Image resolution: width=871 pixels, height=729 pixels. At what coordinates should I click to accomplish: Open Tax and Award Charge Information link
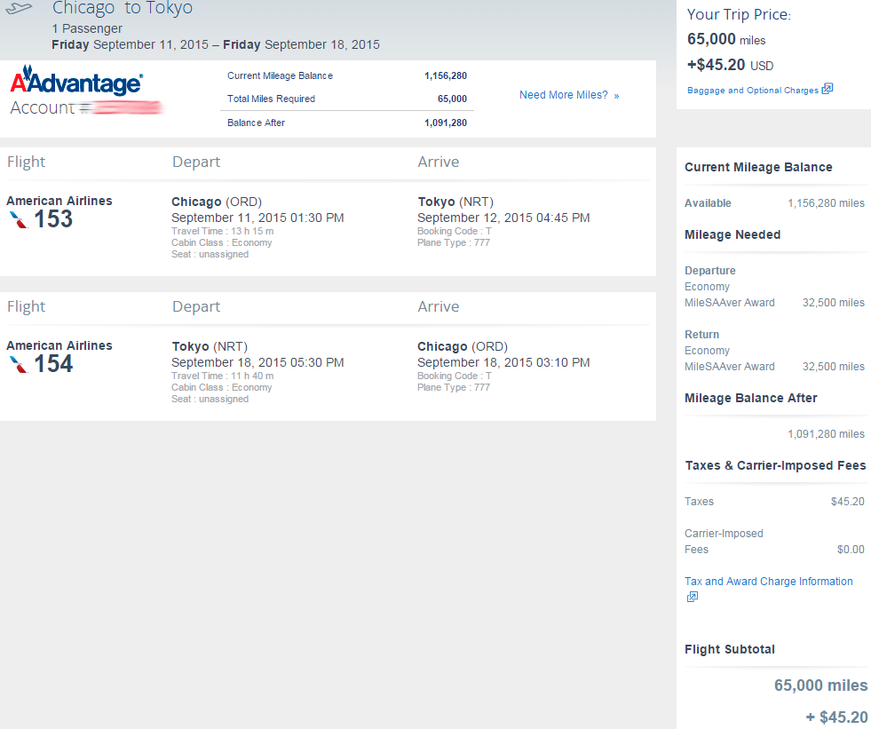[768, 582]
